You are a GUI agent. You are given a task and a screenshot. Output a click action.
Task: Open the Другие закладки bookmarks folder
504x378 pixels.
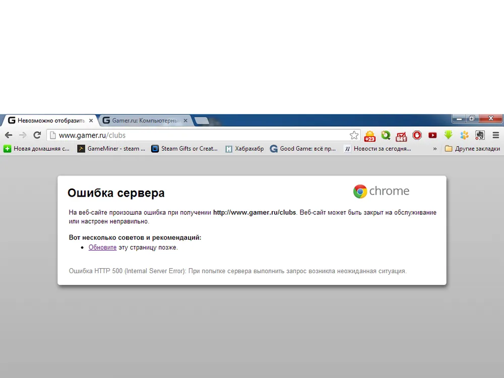click(x=472, y=149)
